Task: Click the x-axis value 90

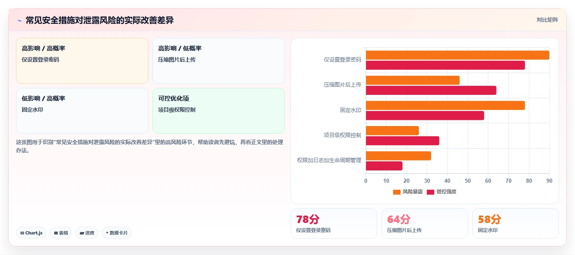Action: pyautogui.click(x=549, y=181)
